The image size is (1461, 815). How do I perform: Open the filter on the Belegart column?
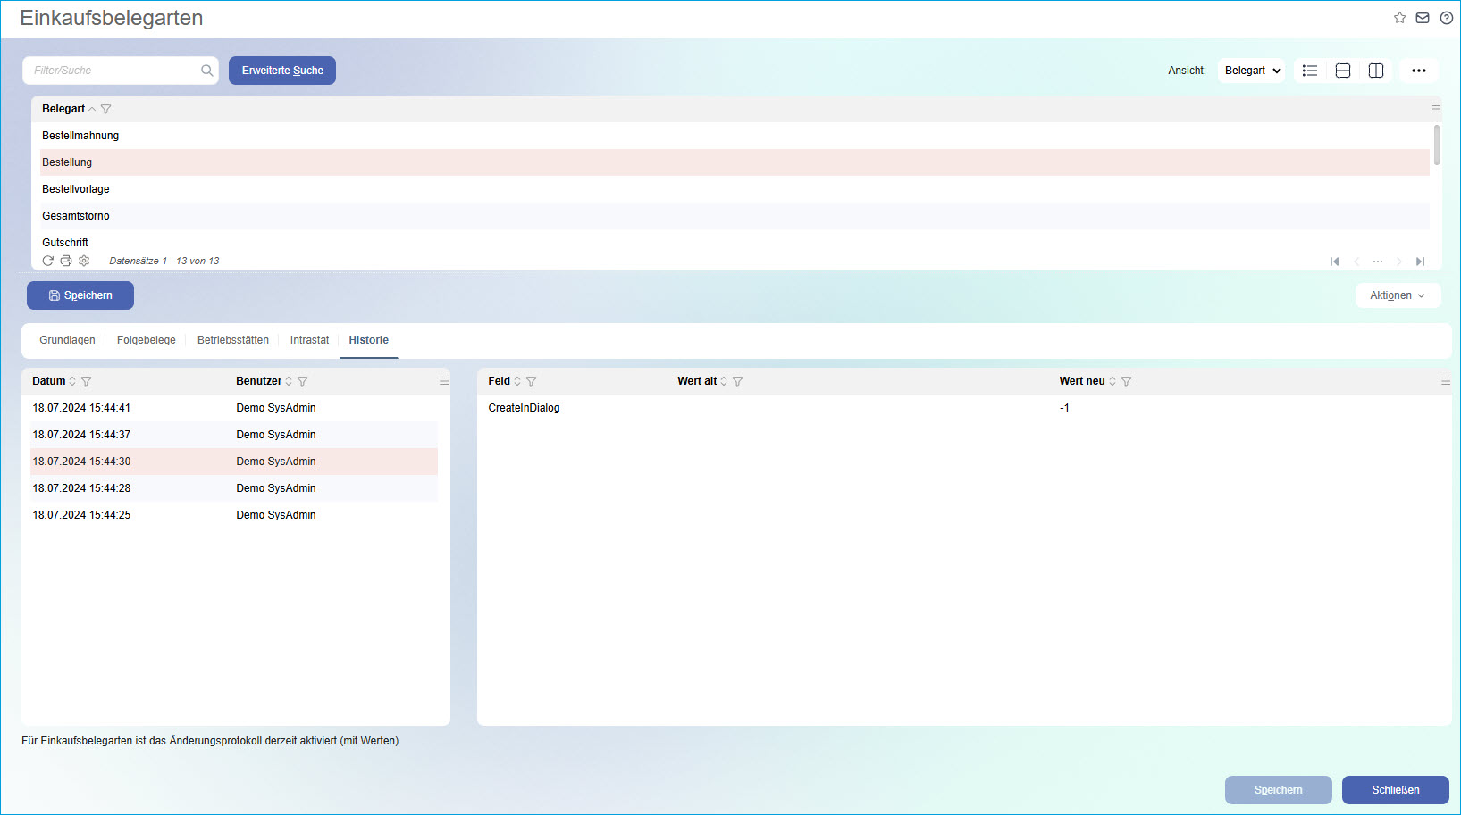pos(106,109)
